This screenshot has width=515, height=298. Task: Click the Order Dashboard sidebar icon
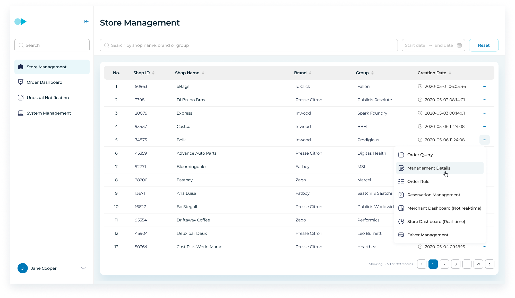pyautogui.click(x=21, y=82)
